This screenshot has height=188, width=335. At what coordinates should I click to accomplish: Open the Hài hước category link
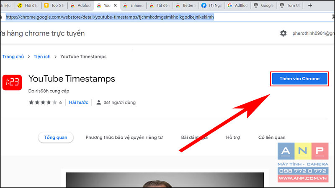pos(78,102)
